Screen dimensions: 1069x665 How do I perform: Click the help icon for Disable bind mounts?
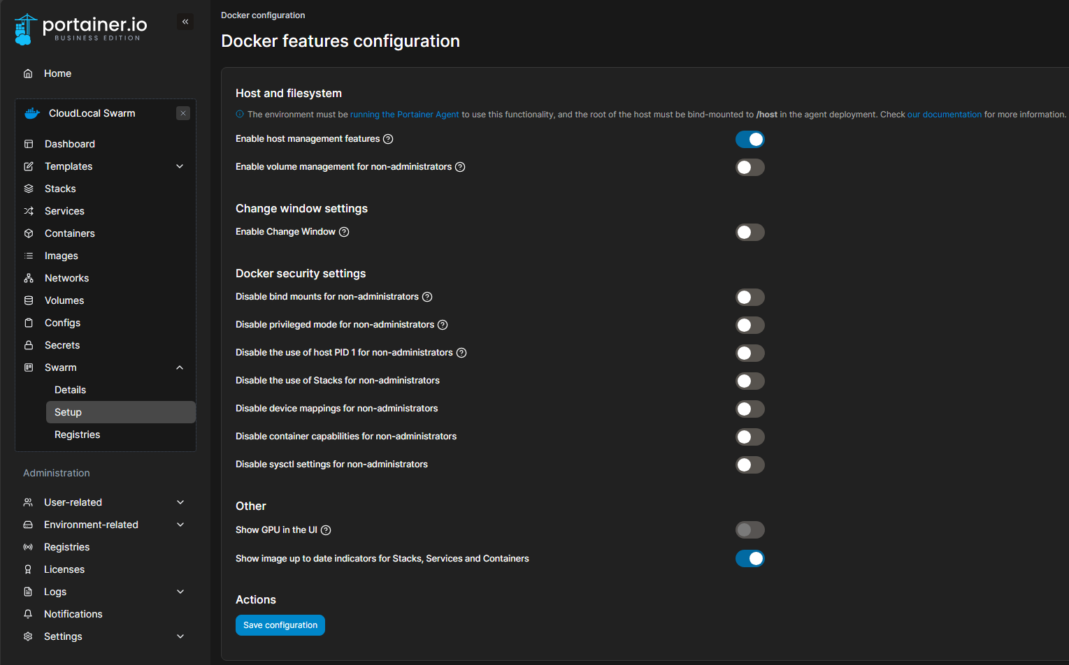pos(427,297)
